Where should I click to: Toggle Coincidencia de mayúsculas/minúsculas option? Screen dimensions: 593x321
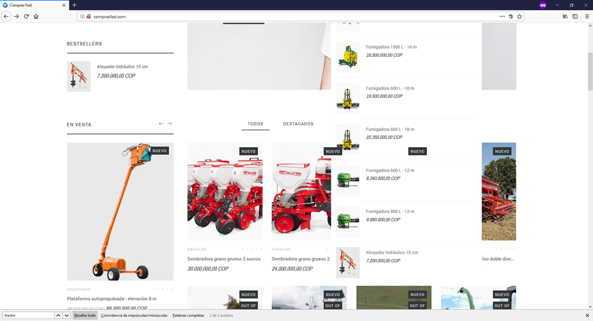point(134,315)
